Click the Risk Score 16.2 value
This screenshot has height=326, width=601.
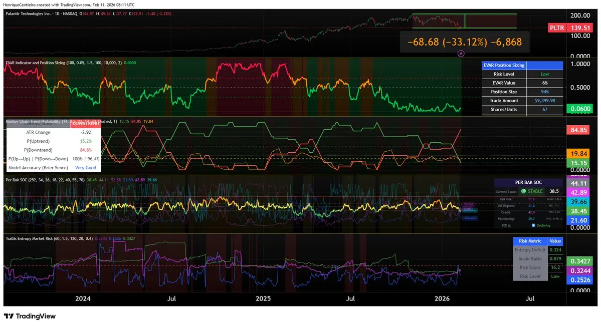(x=555, y=267)
